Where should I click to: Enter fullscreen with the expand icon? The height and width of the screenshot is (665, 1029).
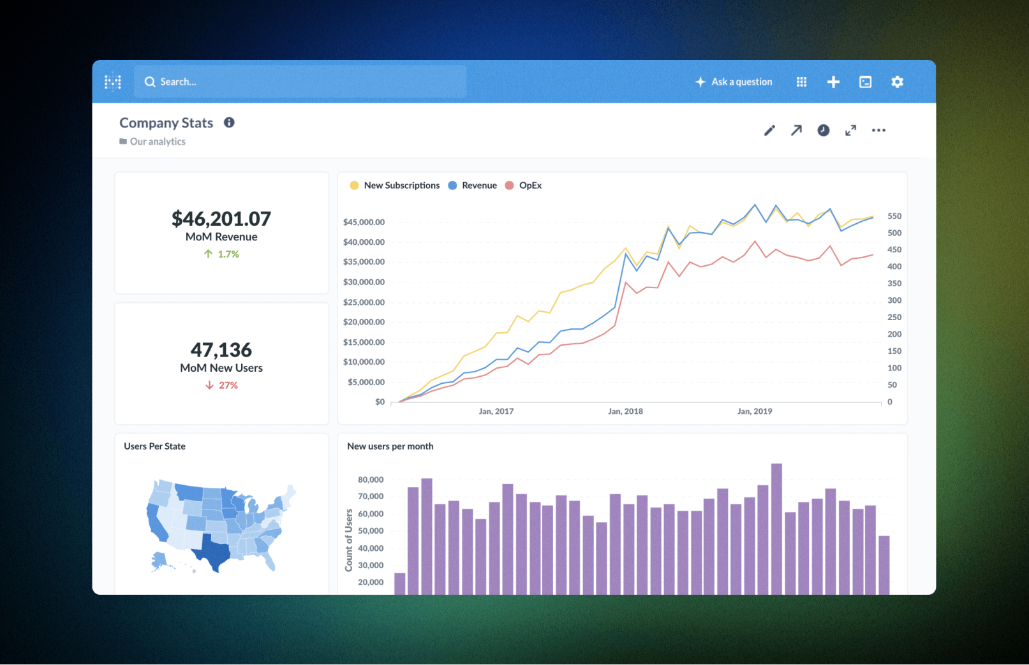click(x=850, y=130)
